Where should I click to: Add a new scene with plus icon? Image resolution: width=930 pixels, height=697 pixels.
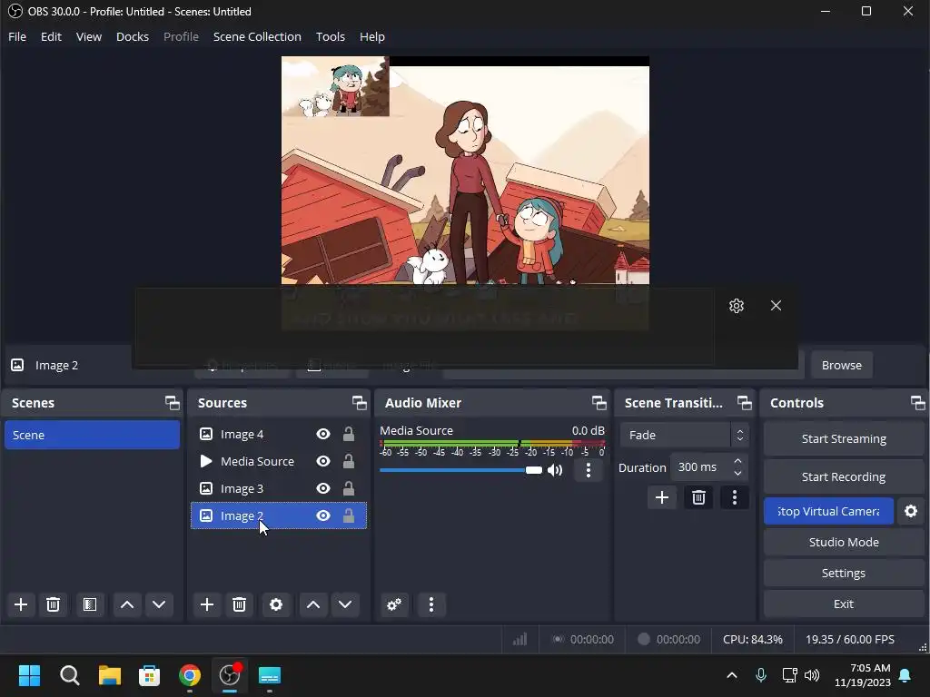[21, 604]
